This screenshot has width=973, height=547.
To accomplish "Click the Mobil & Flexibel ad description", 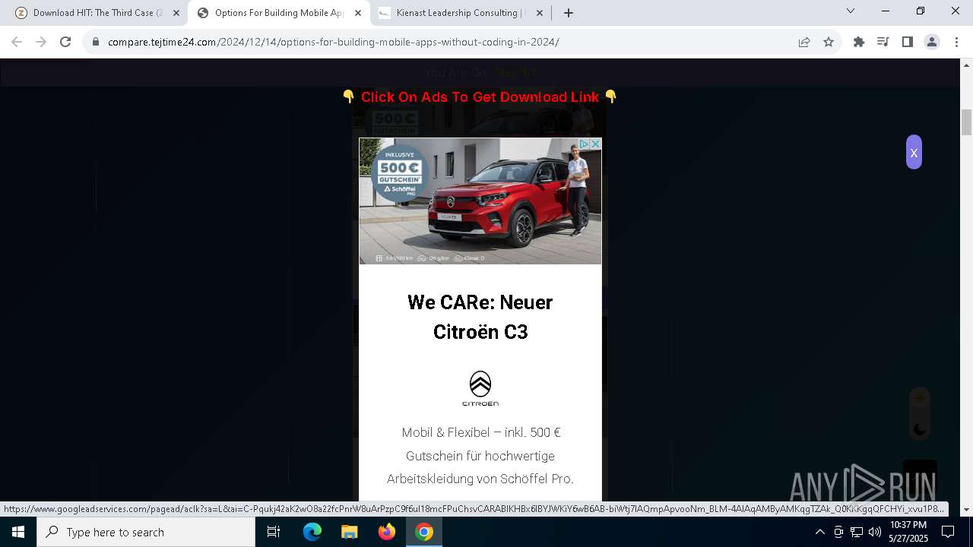I will point(480,456).
